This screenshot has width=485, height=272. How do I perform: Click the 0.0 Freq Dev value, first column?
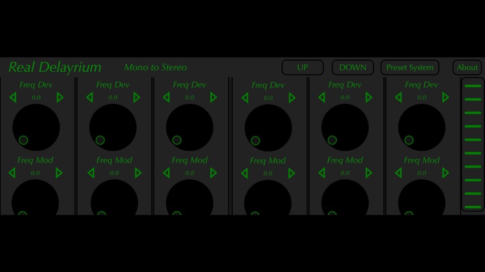(36, 97)
